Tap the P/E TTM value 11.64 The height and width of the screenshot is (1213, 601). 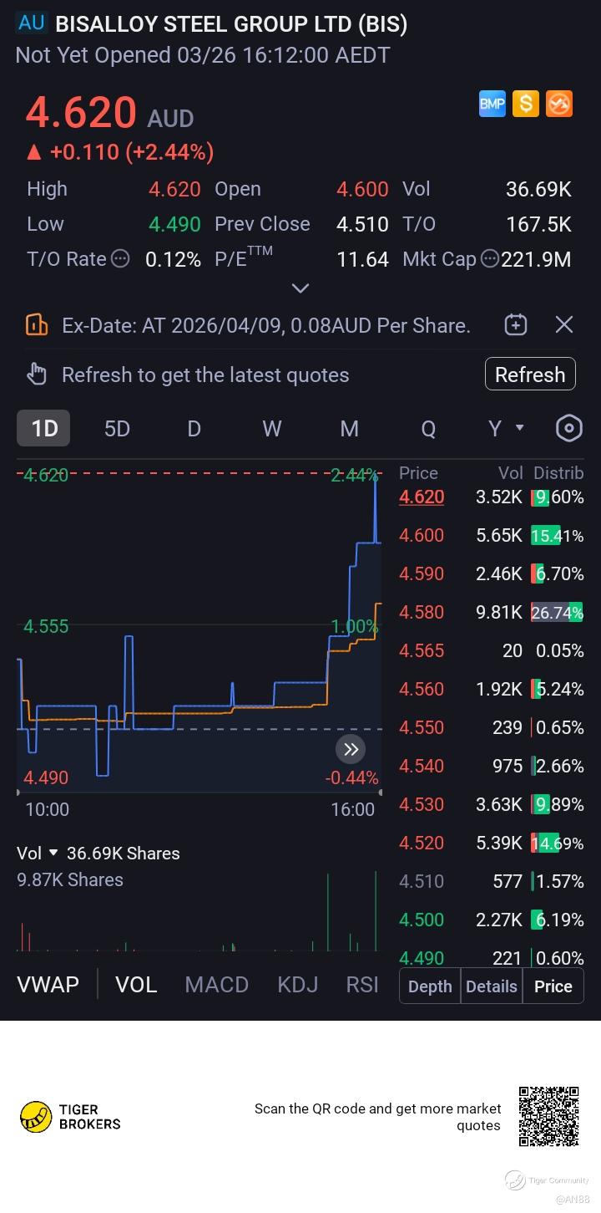click(362, 260)
